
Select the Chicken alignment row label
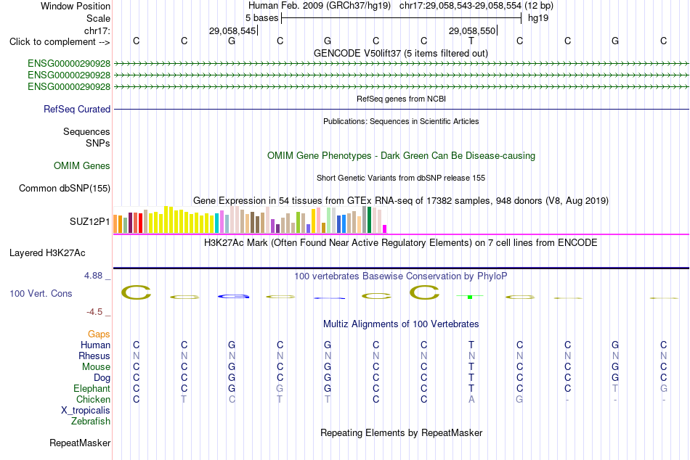click(x=93, y=399)
